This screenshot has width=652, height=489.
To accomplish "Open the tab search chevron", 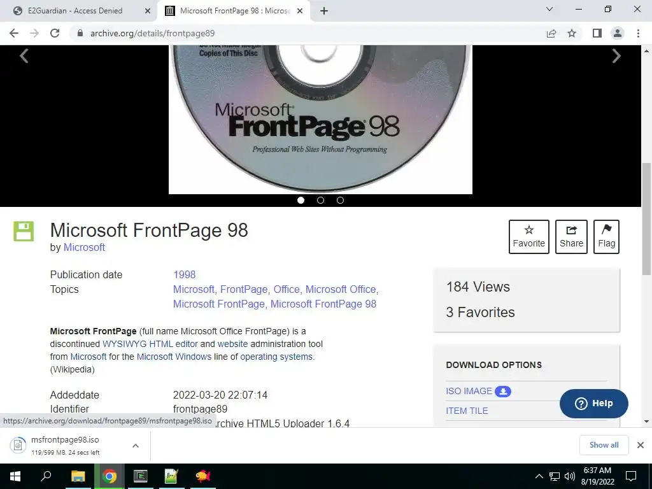I will point(549,9).
